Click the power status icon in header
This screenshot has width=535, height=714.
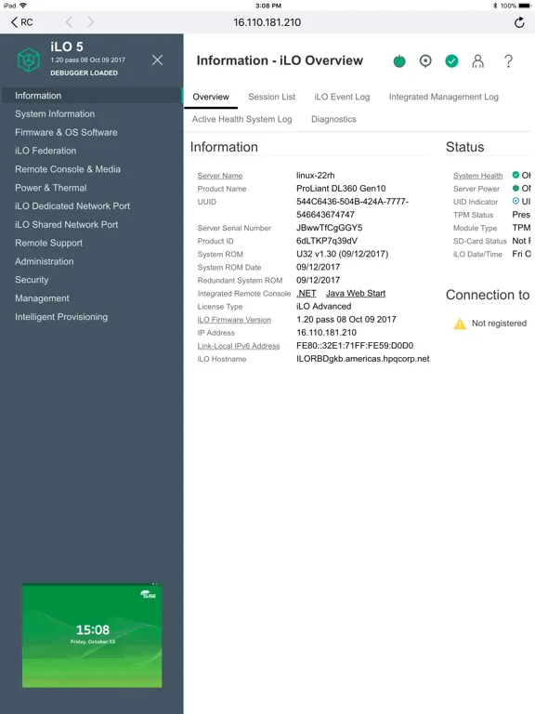399,60
